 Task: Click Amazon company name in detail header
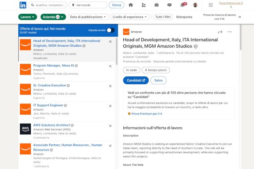point(136,32)
